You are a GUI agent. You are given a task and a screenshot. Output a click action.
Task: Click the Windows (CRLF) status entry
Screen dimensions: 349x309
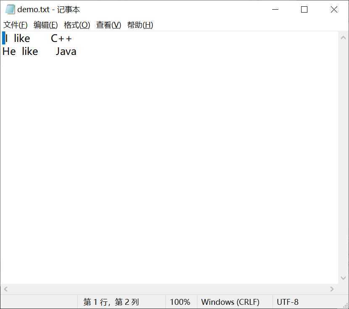tap(231, 302)
